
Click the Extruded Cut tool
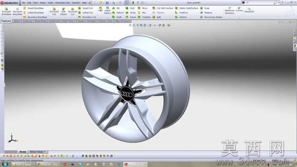point(54,11)
